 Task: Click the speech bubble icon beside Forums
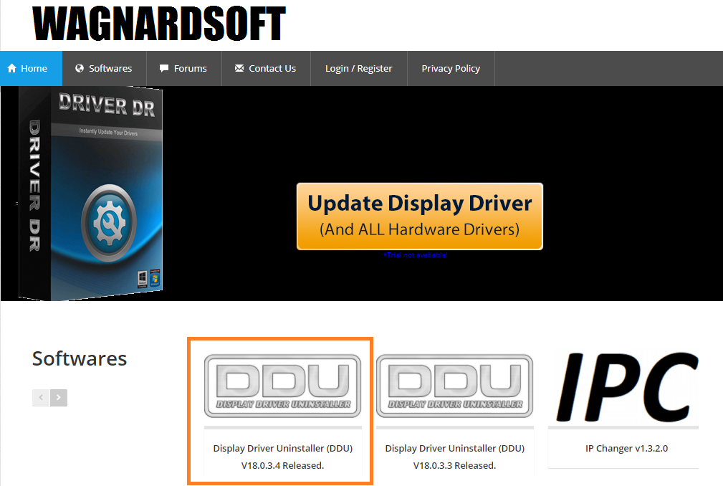pyautogui.click(x=163, y=68)
